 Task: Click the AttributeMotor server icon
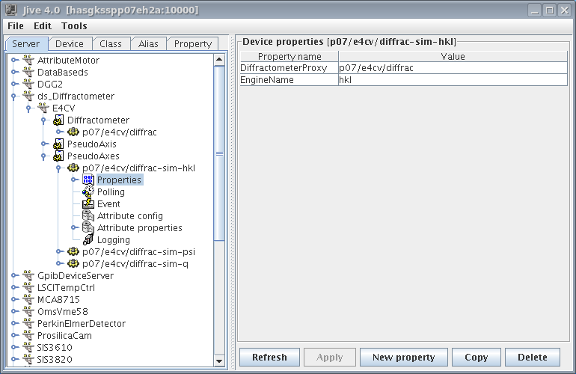(28, 60)
